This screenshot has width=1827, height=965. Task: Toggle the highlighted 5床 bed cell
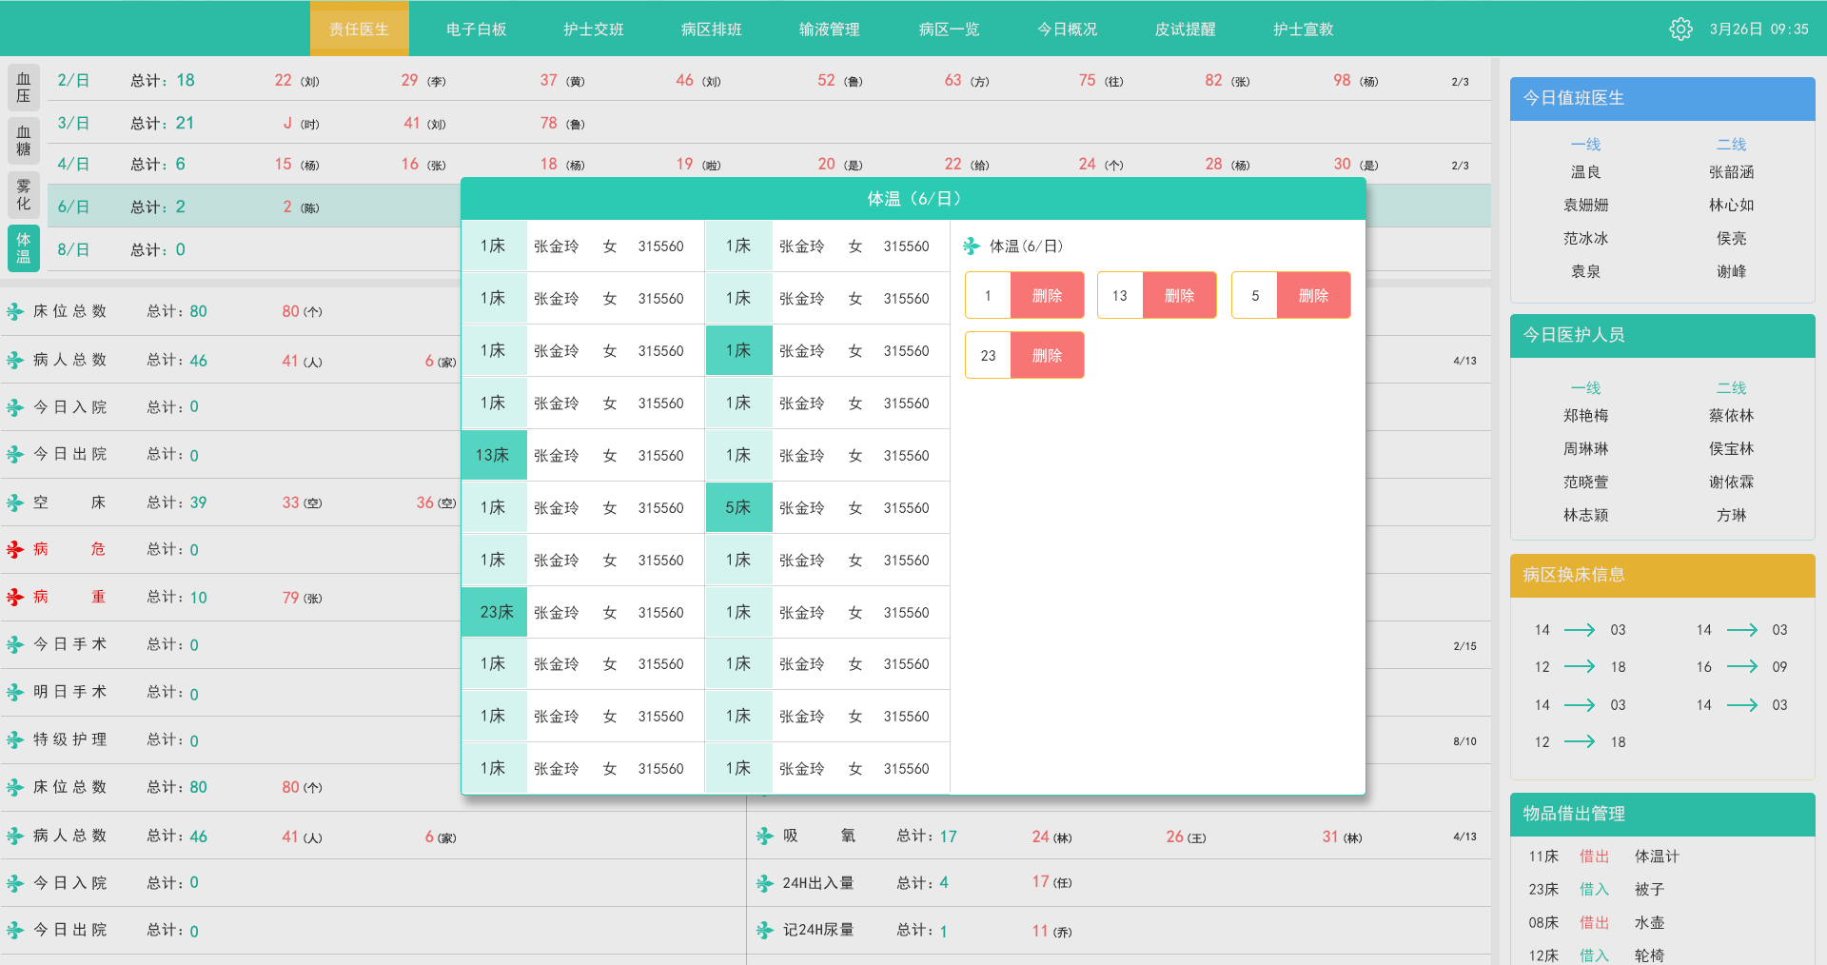click(x=738, y=508)
